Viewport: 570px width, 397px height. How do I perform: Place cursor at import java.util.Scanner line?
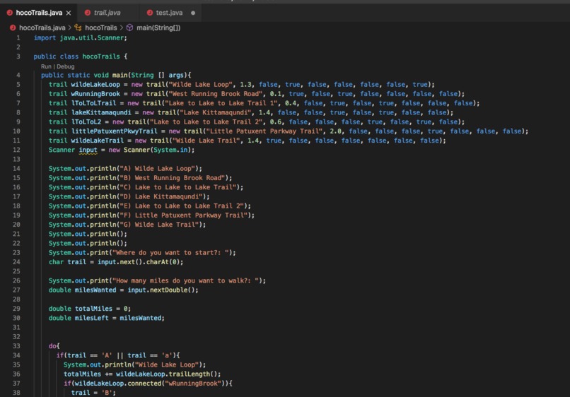coord(81,37)
